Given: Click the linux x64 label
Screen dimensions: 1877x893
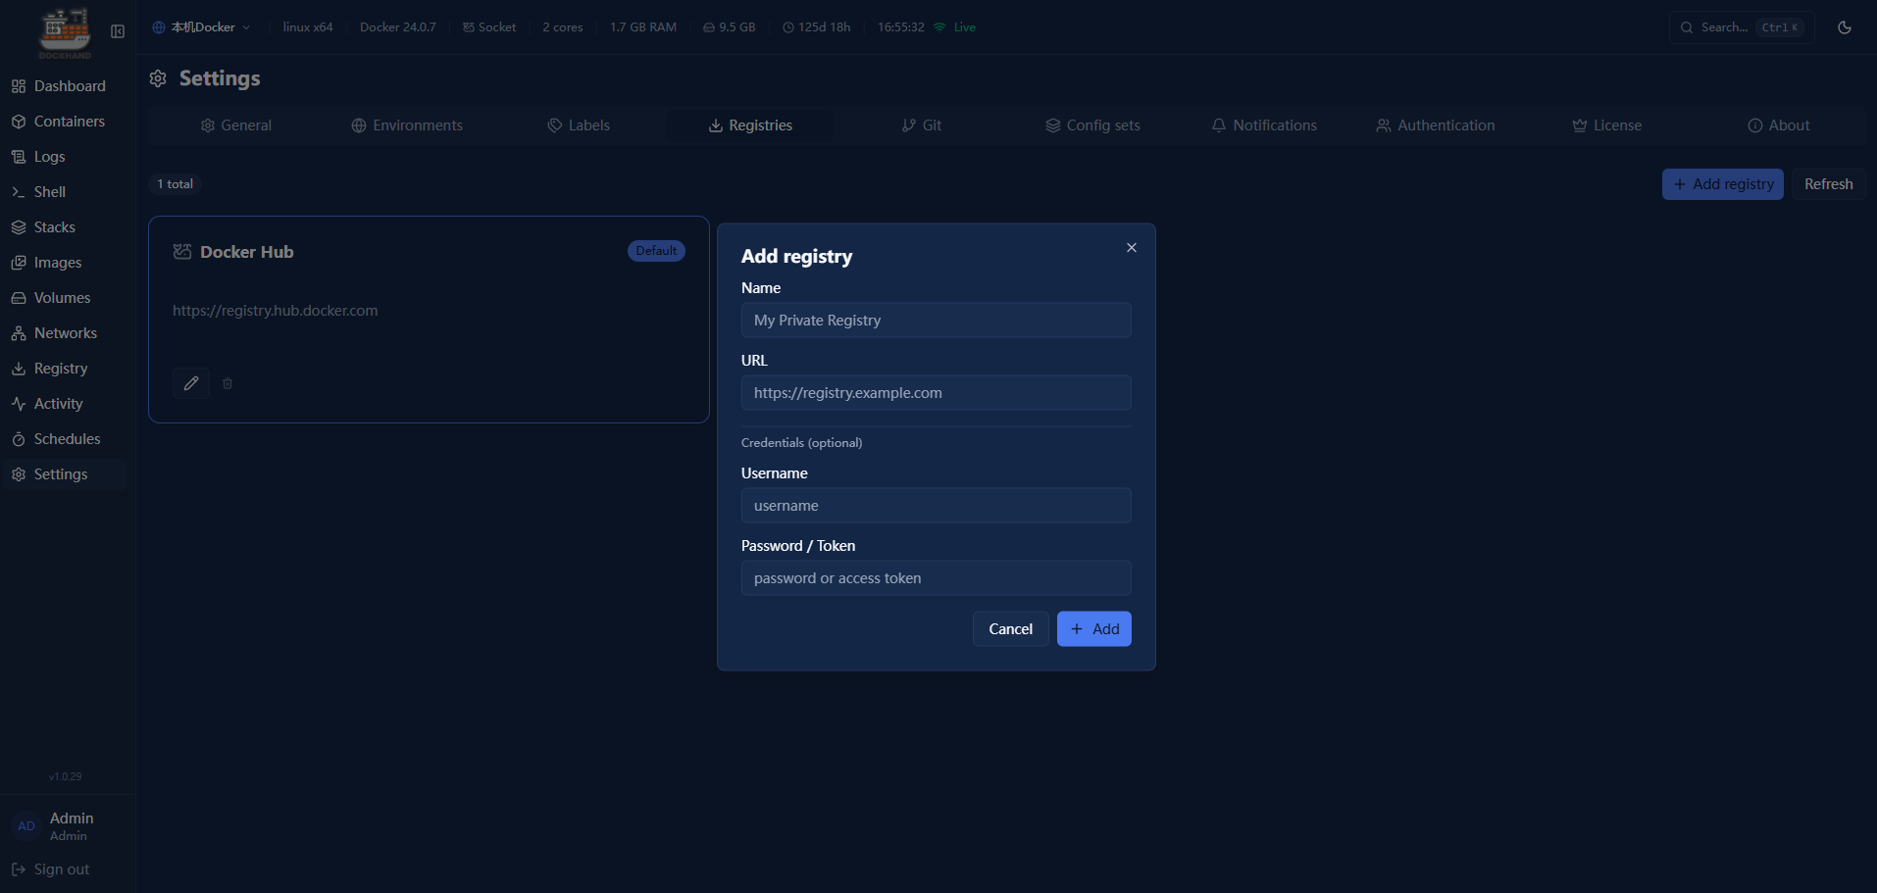Looking at the screenshot, I should [308, 27].
